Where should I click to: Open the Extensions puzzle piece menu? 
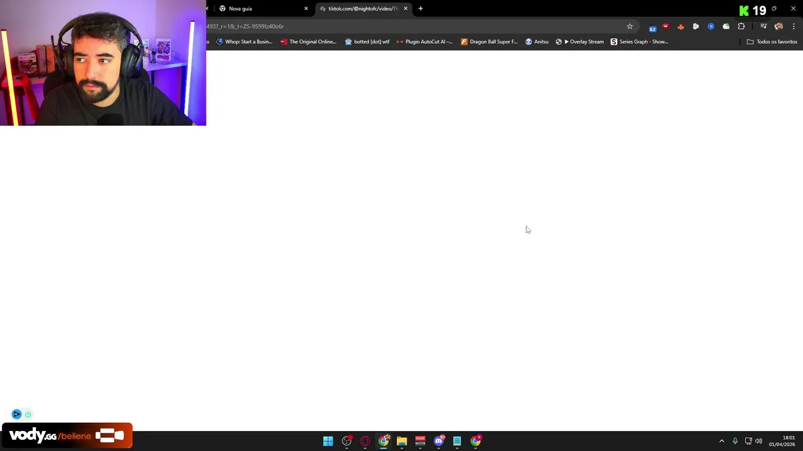742,26
